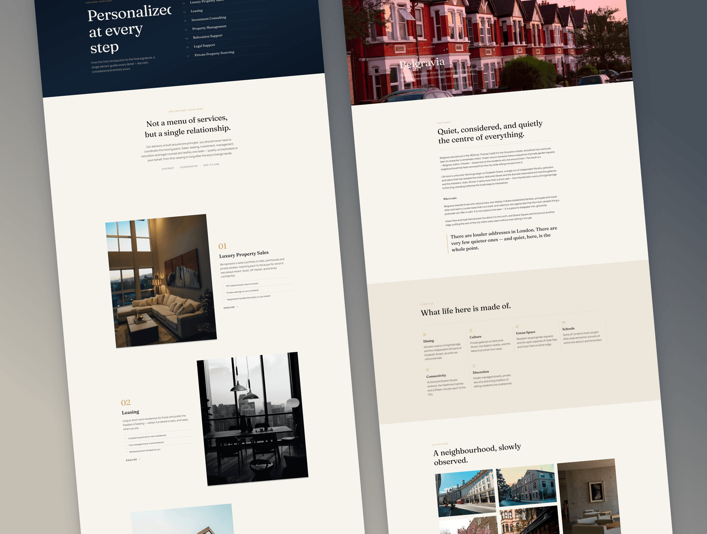This screenshot has width=707, height=534.
Task: Click 'Negotiation handled discreetly on your behalf'
Action: click(x=249, y=298)
